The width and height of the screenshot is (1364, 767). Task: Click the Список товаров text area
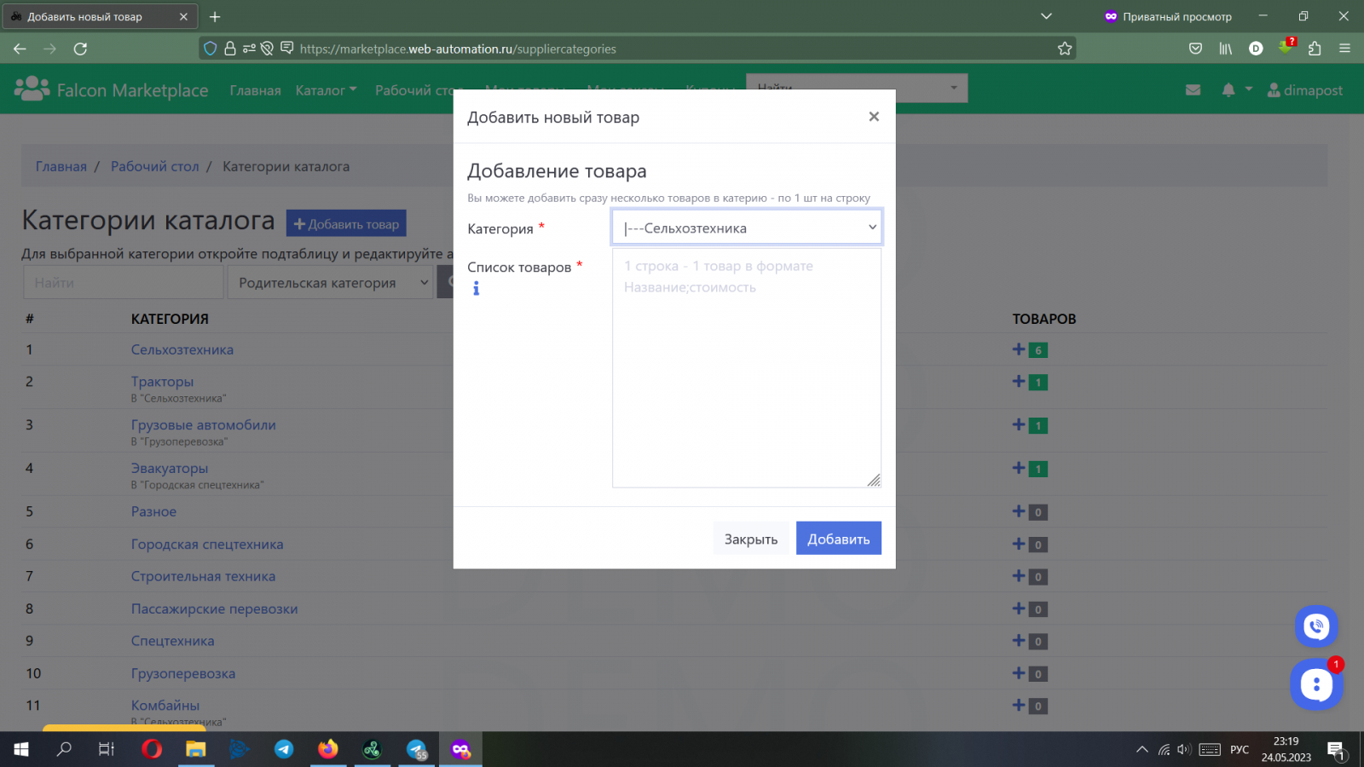coord(746,368)
